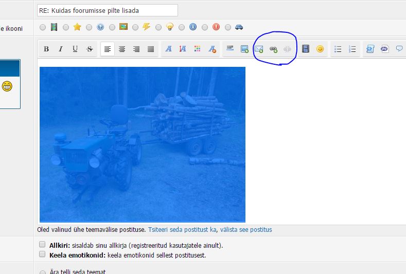Open the smiley emoticon picker
Image resolution: width=406 pixels, height=274 pixels.
point(320,49)
